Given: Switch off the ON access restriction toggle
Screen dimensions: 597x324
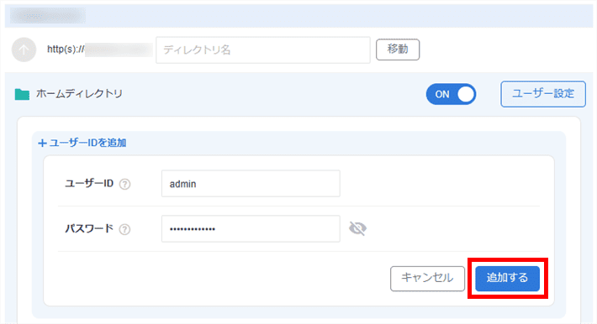Looking at the screenshot, I should click(x=451, y=94).
